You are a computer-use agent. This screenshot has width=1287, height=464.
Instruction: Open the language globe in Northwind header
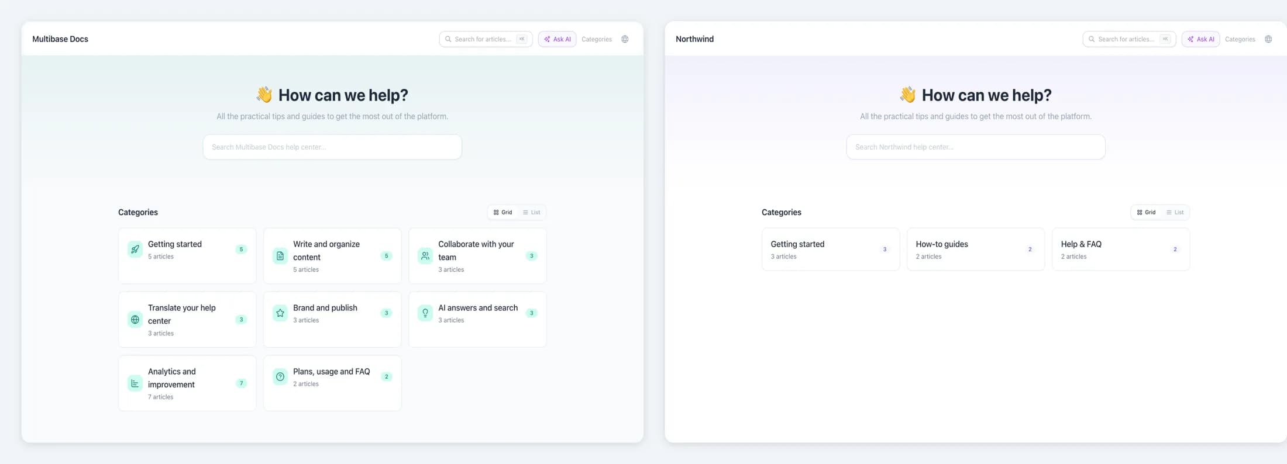click(1268, 39)
